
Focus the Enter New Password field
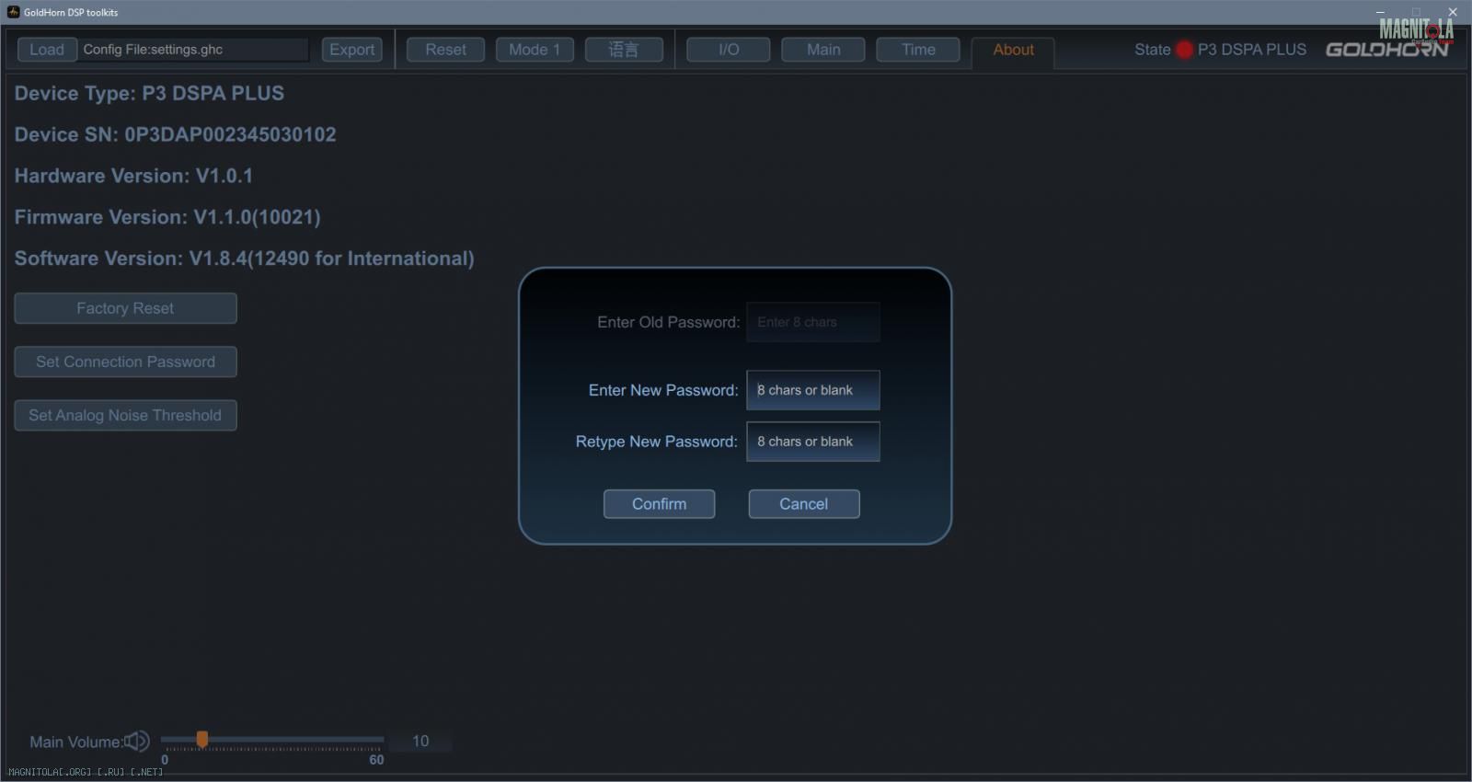tap(813, 390)
